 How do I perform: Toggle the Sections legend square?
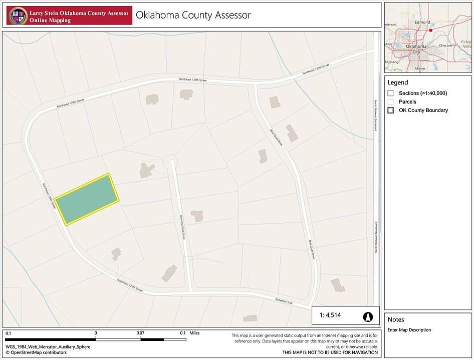[390, 93]
